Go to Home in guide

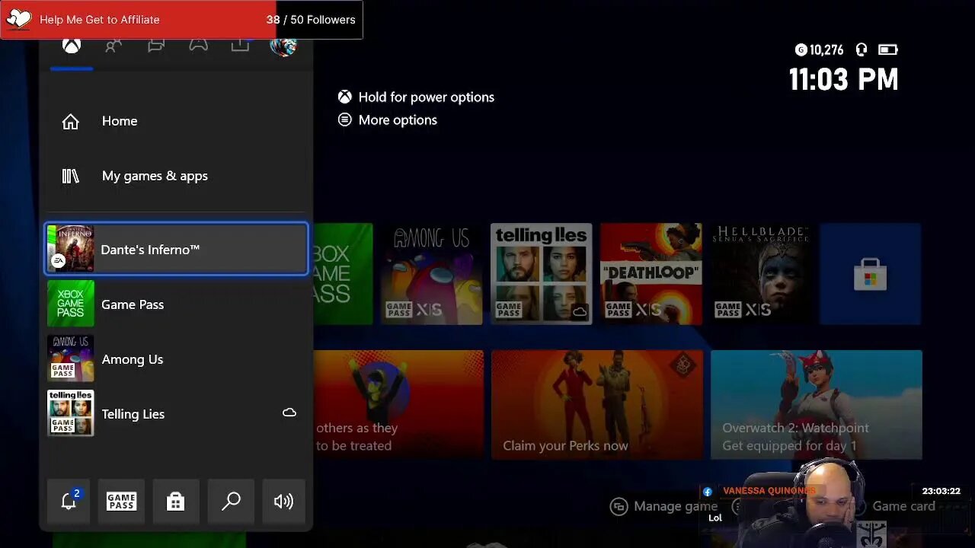click(x=176, y=121)
